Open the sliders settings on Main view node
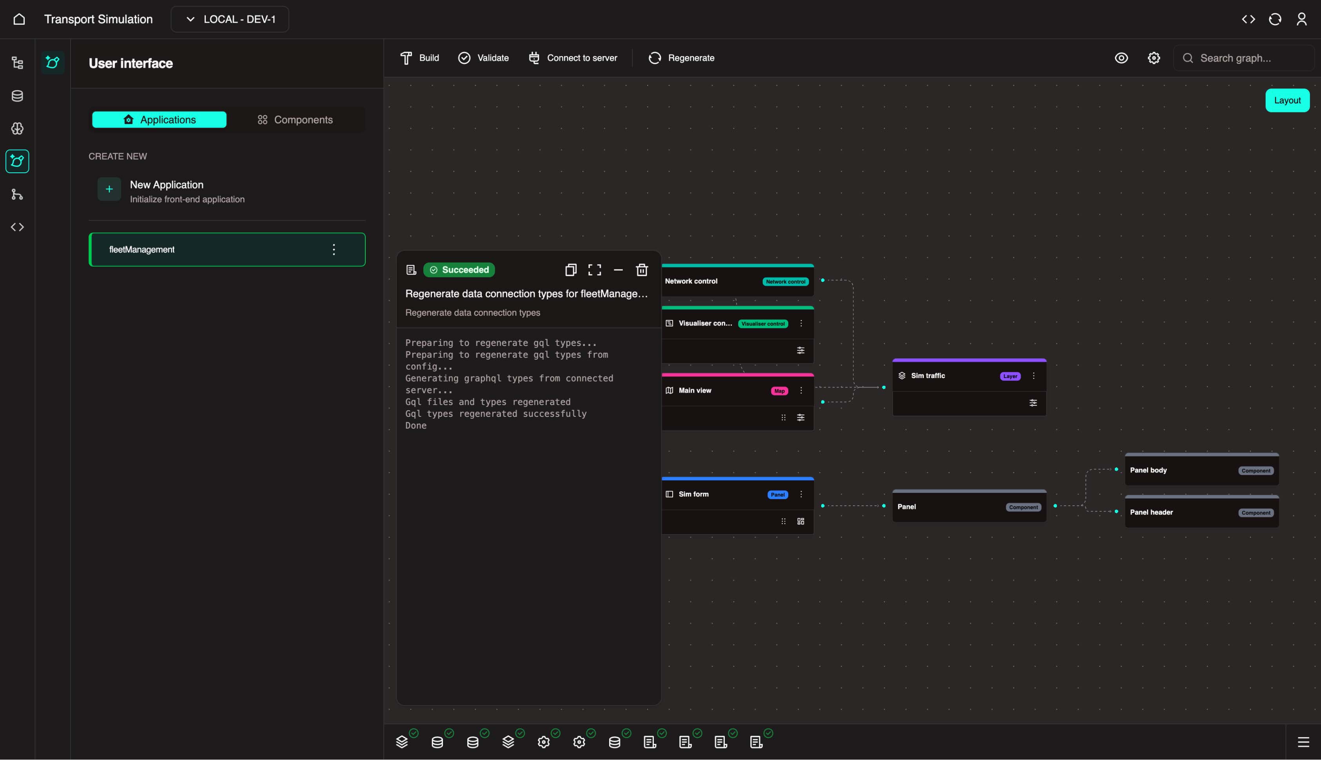Image resolution: width=1321 pixels, height=760 pixels. [800, 418]
